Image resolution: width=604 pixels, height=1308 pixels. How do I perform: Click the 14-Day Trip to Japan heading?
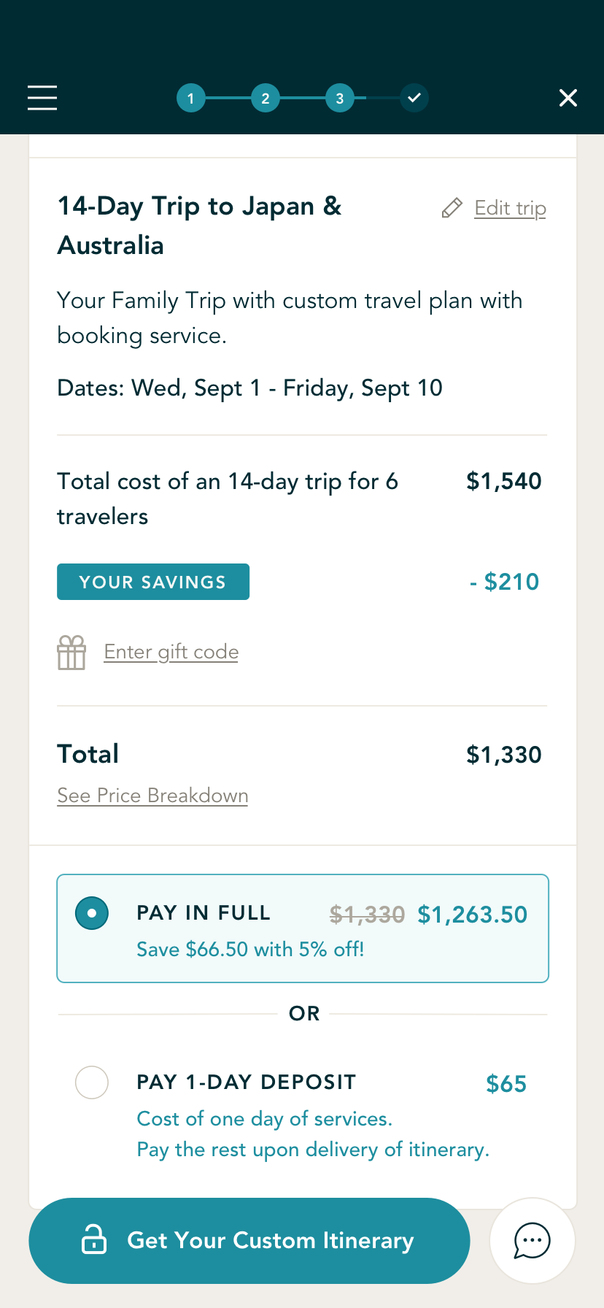(x=199, y=225)
